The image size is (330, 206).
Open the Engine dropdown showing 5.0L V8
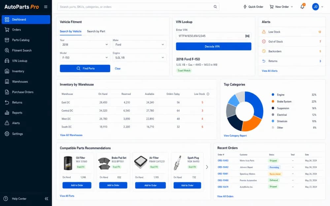pyautogui.click(x=139, y=58)
